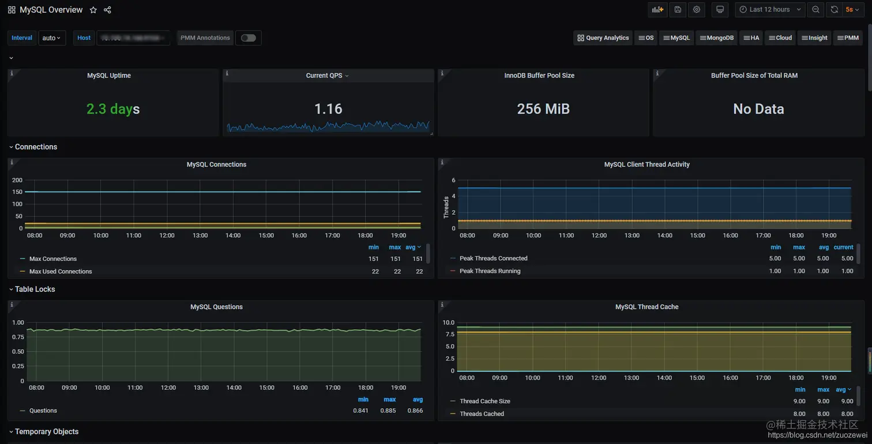Save the dashboard with the floppy icon
This screenshot has height=444, width=872.
coord(678,9)
